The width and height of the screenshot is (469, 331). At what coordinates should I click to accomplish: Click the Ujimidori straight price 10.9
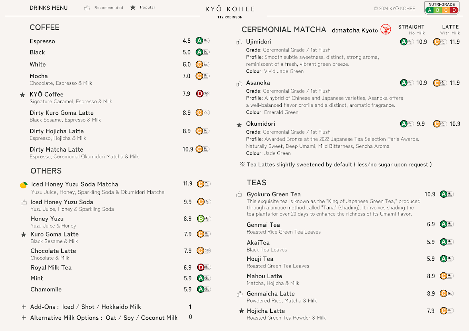click(421, 42)
